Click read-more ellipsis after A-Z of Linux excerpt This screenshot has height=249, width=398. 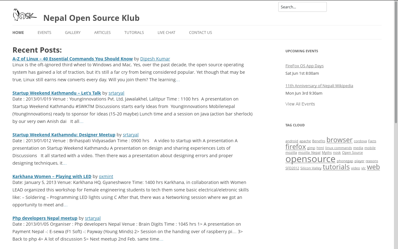[178, 80]
